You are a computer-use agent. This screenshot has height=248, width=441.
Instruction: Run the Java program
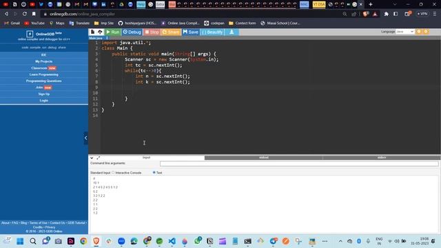click(113, 32)
